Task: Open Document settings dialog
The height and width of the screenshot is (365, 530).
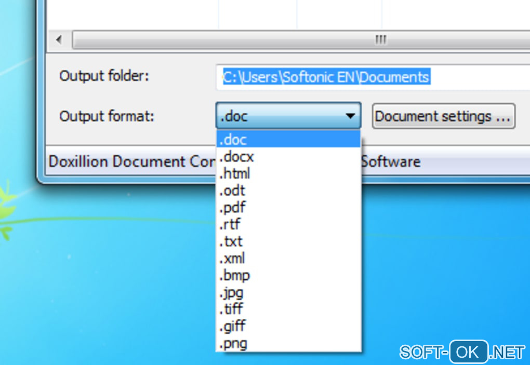Action: [x=443, y=116]
